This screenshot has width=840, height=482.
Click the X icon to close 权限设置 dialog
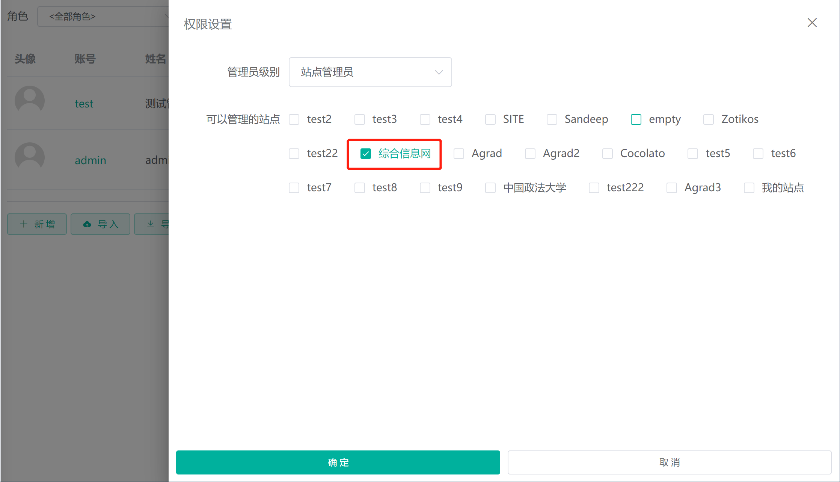tap(812, 23)
